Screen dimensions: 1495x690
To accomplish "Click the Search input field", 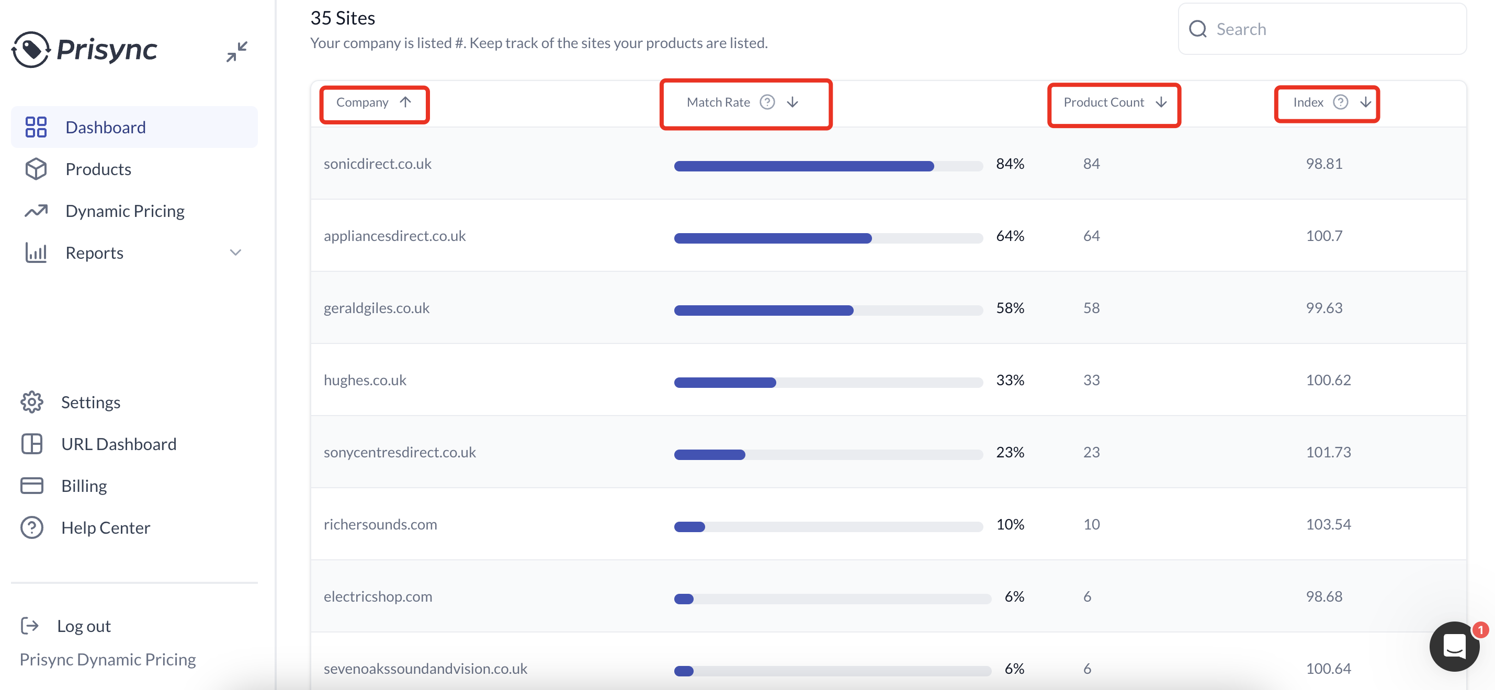I will click(1322, 29).
